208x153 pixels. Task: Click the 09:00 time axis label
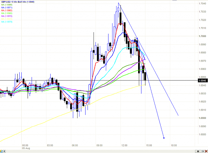pos(100,145)
